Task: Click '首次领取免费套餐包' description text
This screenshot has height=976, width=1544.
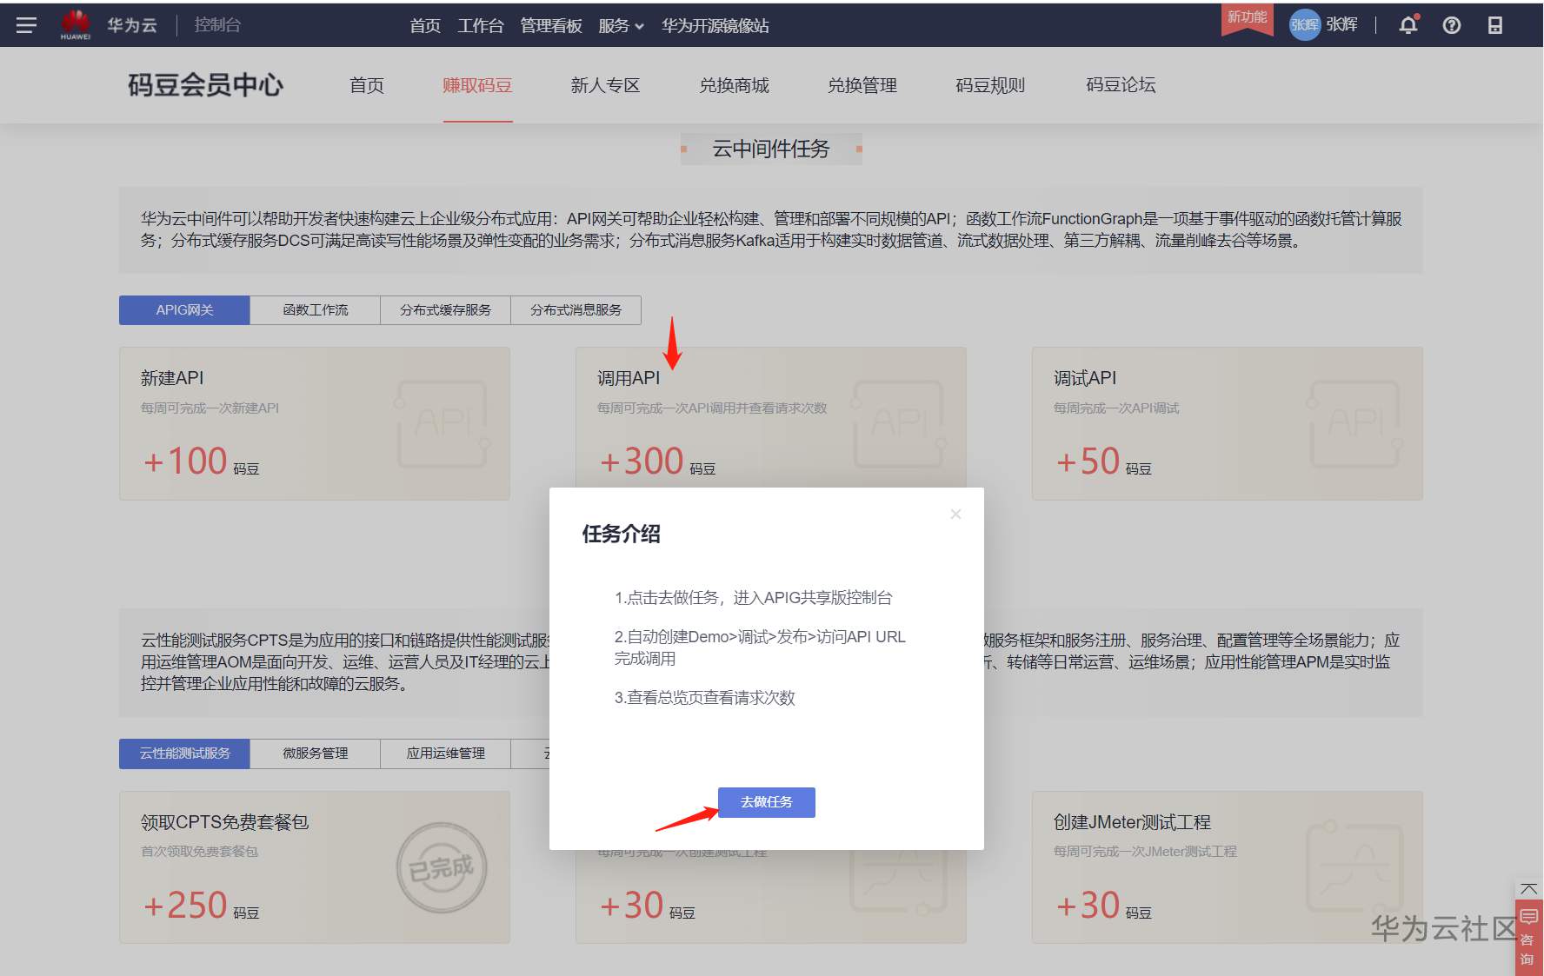Action: (x=200, y=851)
